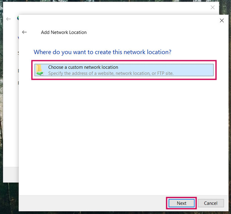
Task: Close the background window behind the wizard
Action: click(213, 7)
